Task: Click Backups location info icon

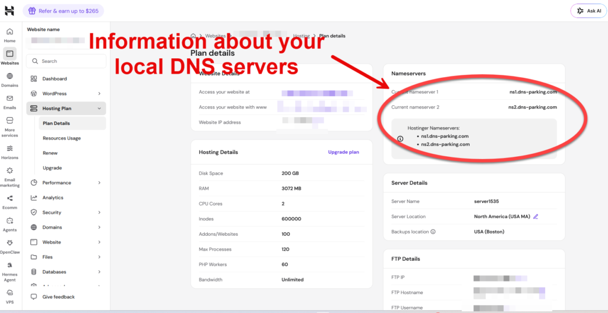Action: point(433,232)
